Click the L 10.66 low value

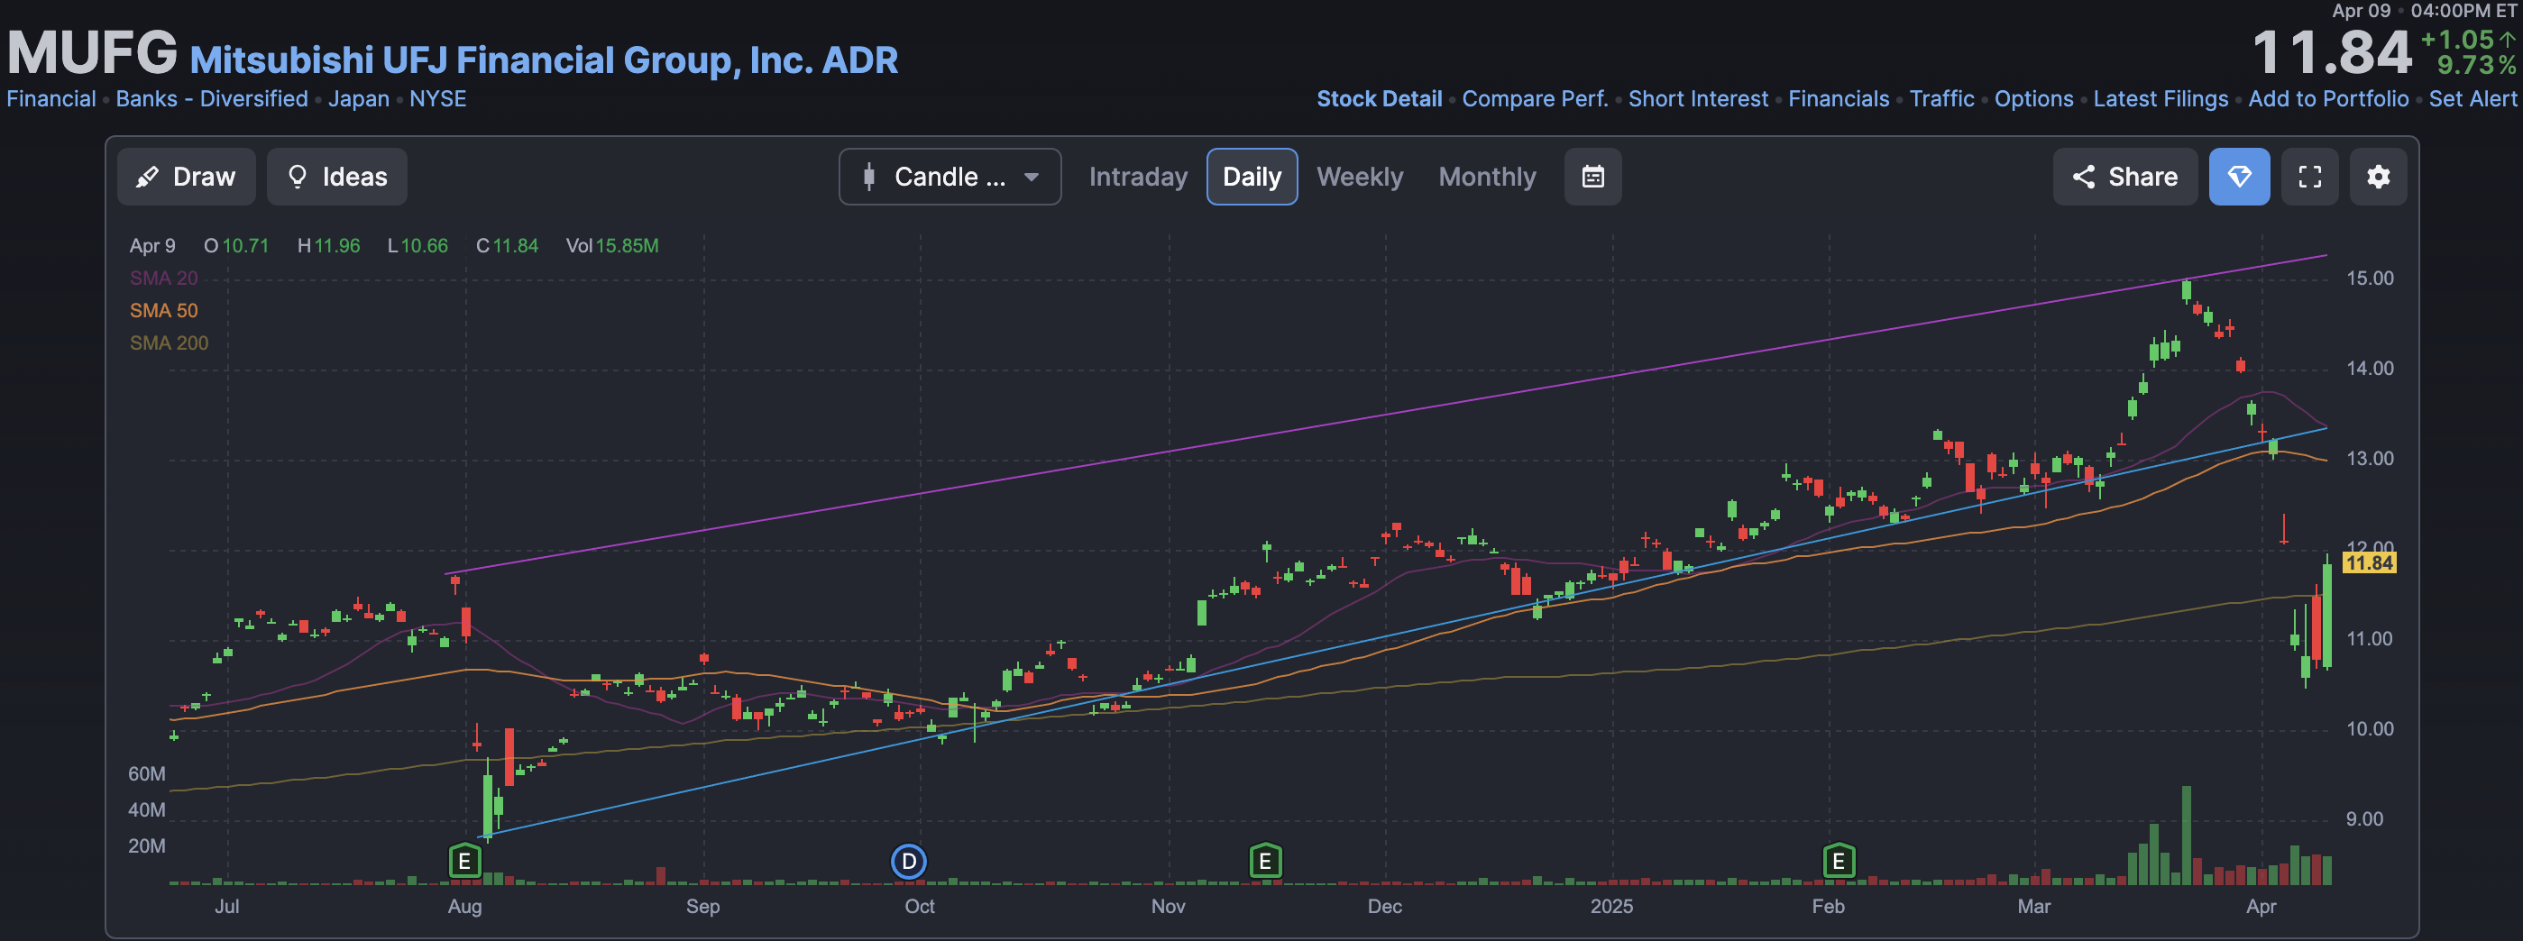click(417, 246)
